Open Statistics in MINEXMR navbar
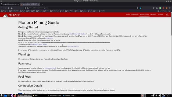This screenshot has height=97, width=172. click(x=153, y=15)
